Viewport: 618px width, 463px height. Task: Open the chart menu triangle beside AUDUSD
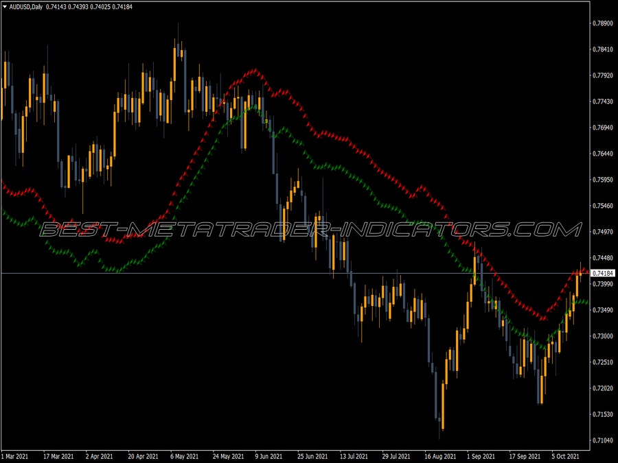point(5,7)
